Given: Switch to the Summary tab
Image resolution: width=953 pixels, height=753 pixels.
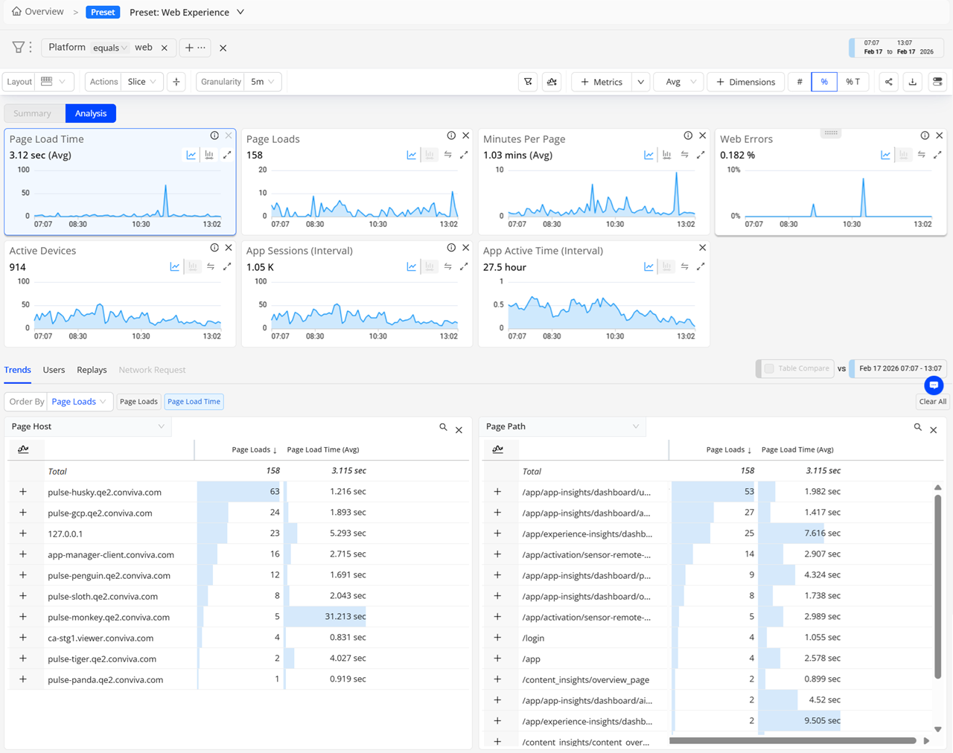Looking at the screenshot, I should (x=32, y=113).
